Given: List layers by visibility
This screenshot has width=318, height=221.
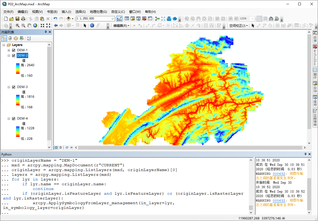Looking at the screenshot, I should pos(16,38).
